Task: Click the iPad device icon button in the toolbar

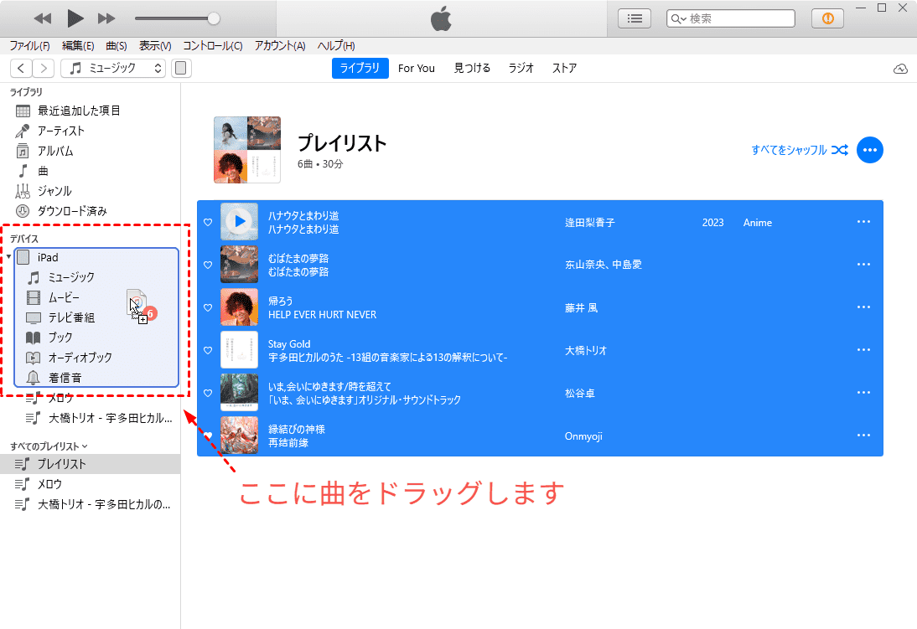Action: click(181, 69)
